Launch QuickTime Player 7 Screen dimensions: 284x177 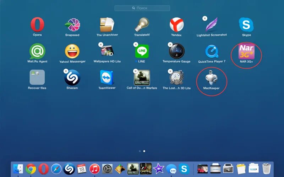coord(212,51)
